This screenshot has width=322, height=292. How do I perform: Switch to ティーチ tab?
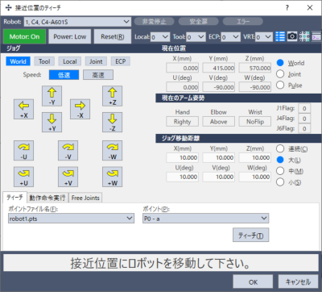click(x=14, y=198)
